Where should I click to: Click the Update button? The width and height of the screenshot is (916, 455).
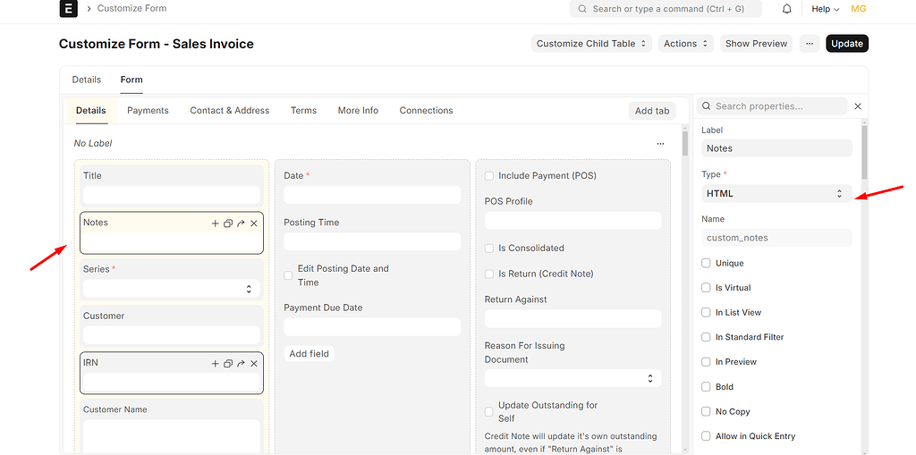(847, 43)
